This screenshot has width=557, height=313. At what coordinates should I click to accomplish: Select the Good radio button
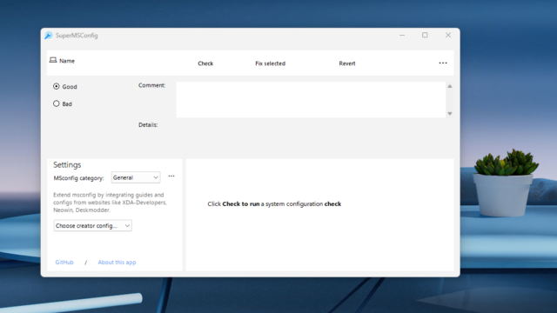point(56,86)
